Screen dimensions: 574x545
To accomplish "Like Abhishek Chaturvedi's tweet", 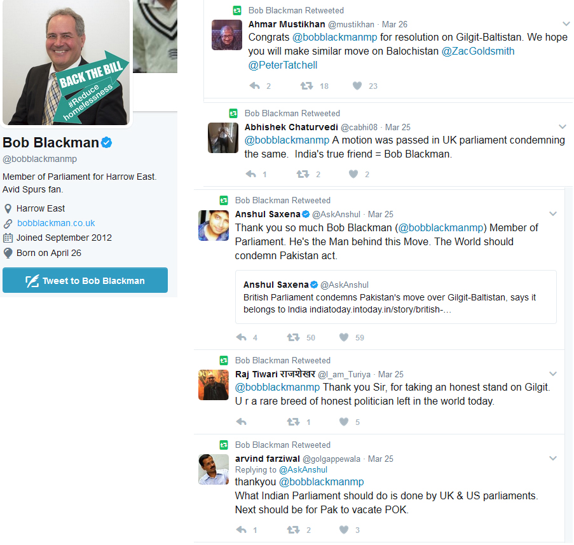I will tap(353, 174).
